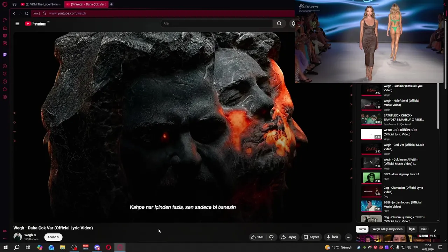Image resolution: width=448 pixels, height=252 pixels.
Task: Open GX Corner gamepad icon in tab bar
Action: pos(14,4)
